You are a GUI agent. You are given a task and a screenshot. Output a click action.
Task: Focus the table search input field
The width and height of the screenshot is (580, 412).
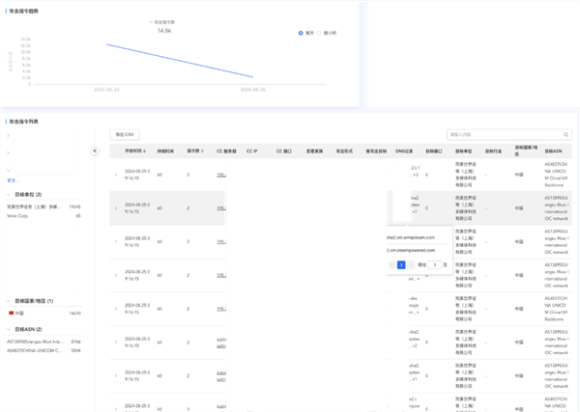(x=505, y=135)
